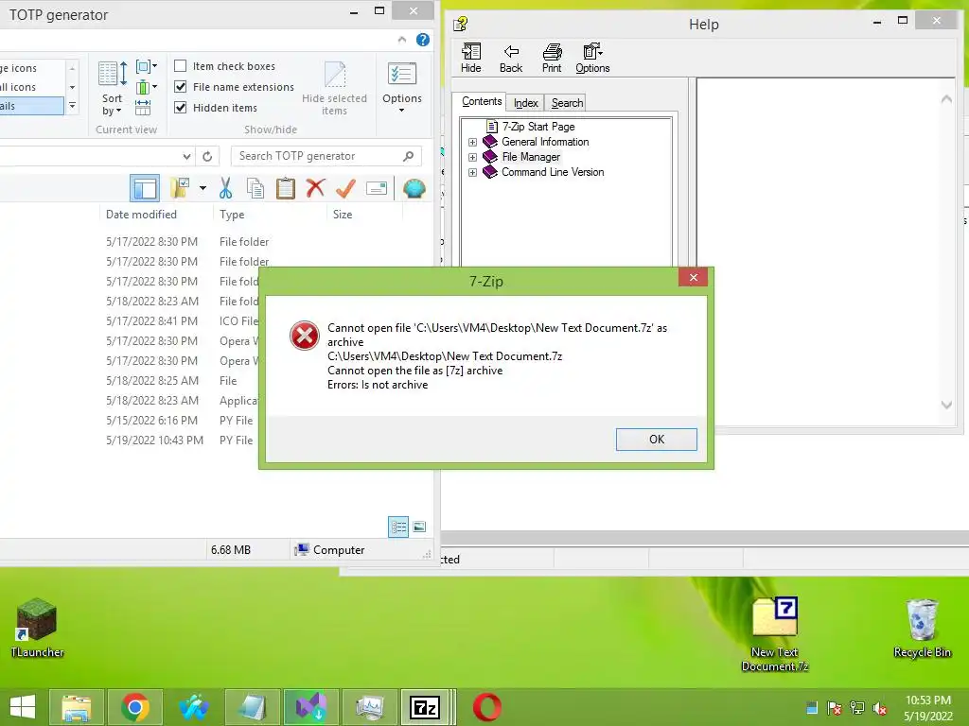The width and height of the screenshot is (969, 726).
Task: Open the Add columns dropdown
Action: point(147,87)
